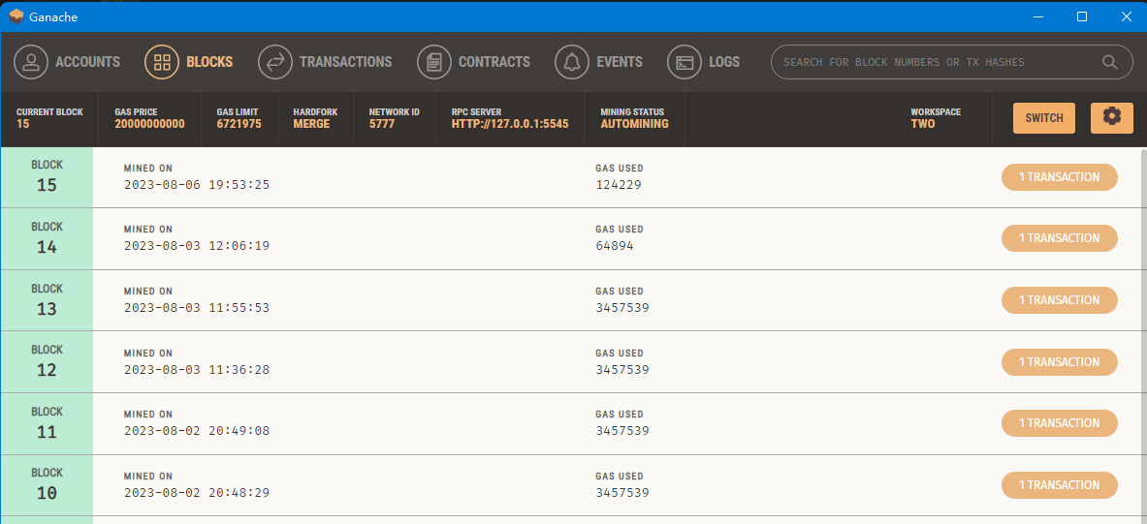Open the 1 Transaction button for block 11
Image resolution: width=1147 pixels, height=524 pixels.
(x=1059, y=423)
